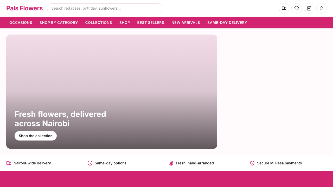Image resolution: width=333 pixels, height=187 pixels.
Task: Click shield icon beside Secure M-Pesa payments
Action: 252,163
